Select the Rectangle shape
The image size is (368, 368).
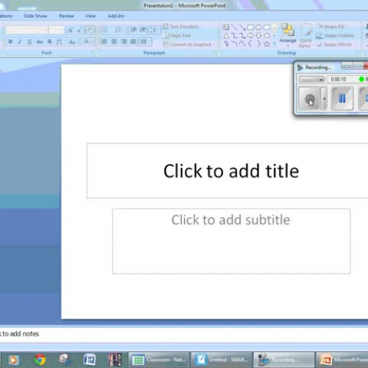coord(250,27)
